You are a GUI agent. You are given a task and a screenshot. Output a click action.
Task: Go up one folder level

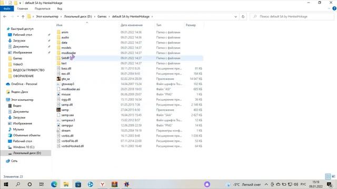pyautogui.click(x=23, y=16)
